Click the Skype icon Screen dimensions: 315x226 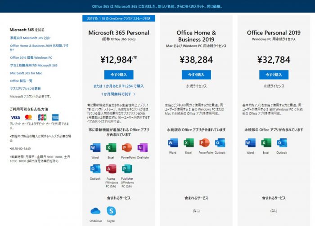111,211
